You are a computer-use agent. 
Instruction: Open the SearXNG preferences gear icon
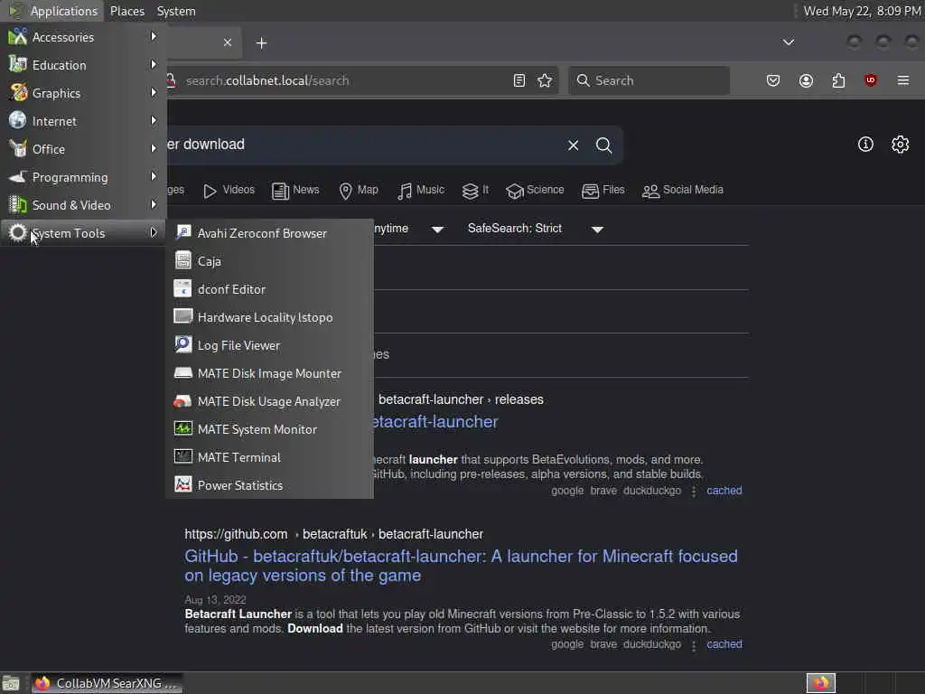[901, 145]
